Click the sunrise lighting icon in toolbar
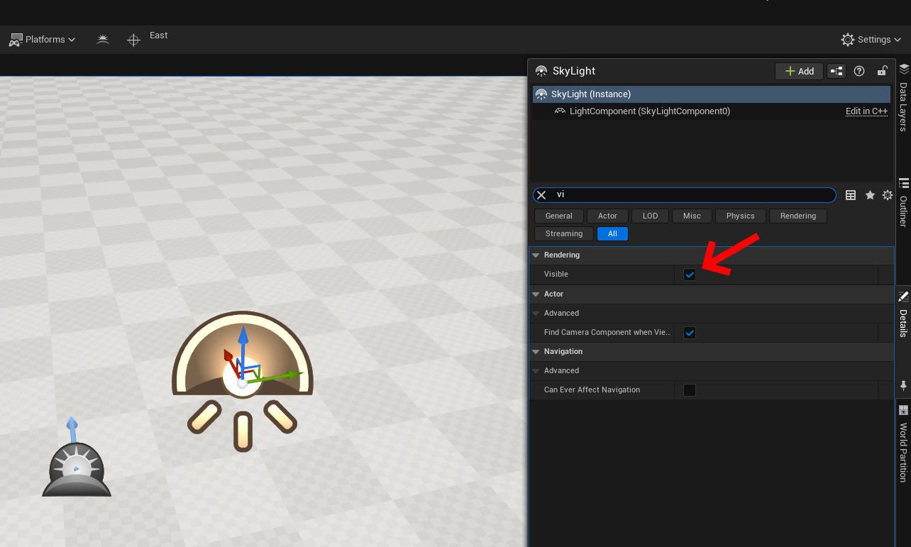This screenshot has width=911, height=547. 103,40
